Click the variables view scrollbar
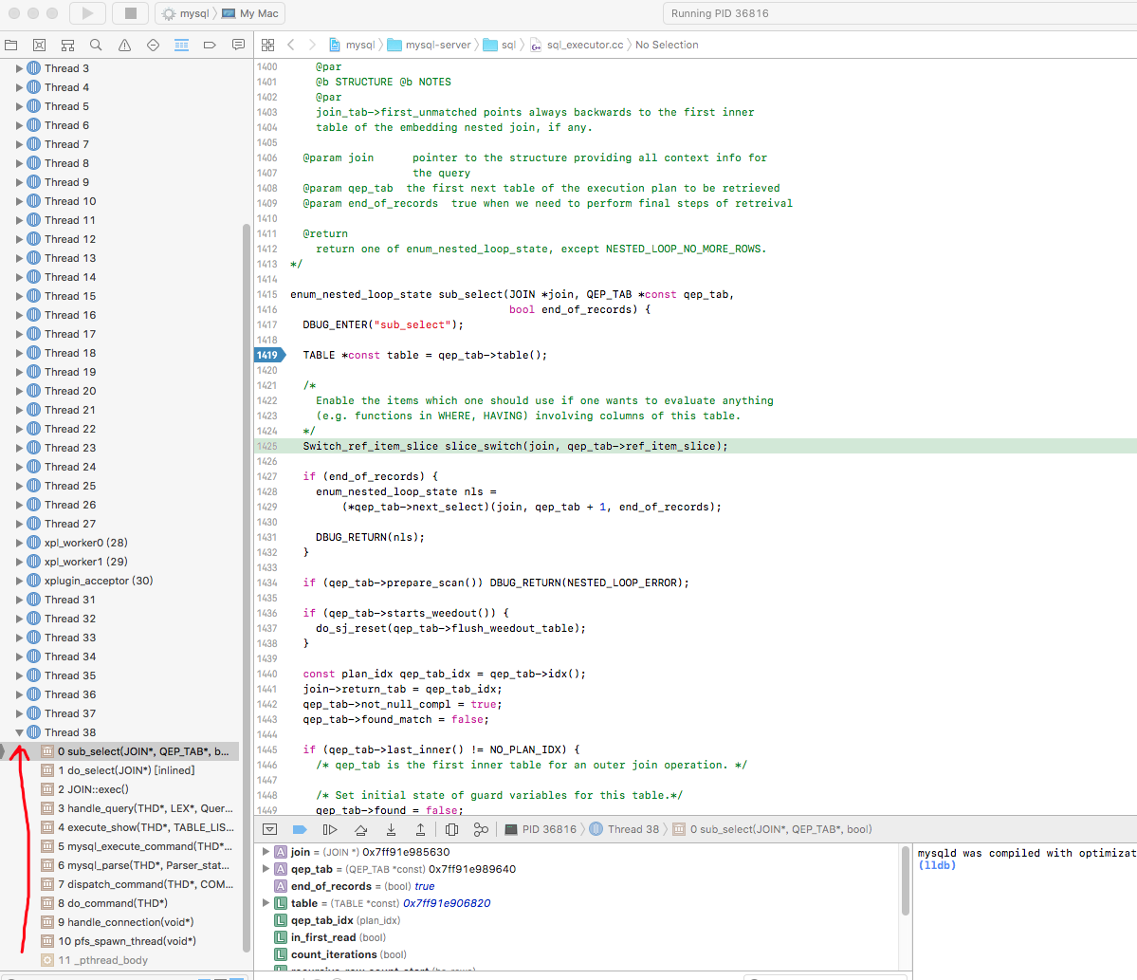The height and width of the screenshot is (980, 1137). (x=905, y=881)
